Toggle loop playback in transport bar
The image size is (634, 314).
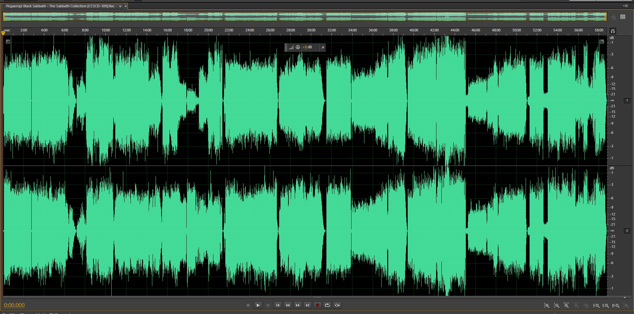[x=327, y=305]
